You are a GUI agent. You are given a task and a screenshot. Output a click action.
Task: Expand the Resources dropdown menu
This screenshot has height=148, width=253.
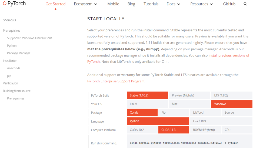click(x=202, y=4)
